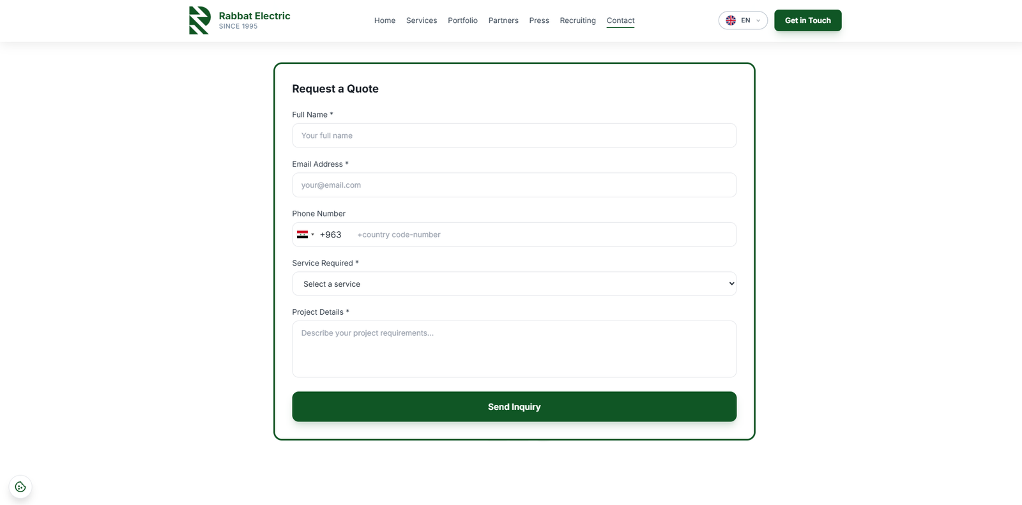Click the Service Required label

coord(325,263)
